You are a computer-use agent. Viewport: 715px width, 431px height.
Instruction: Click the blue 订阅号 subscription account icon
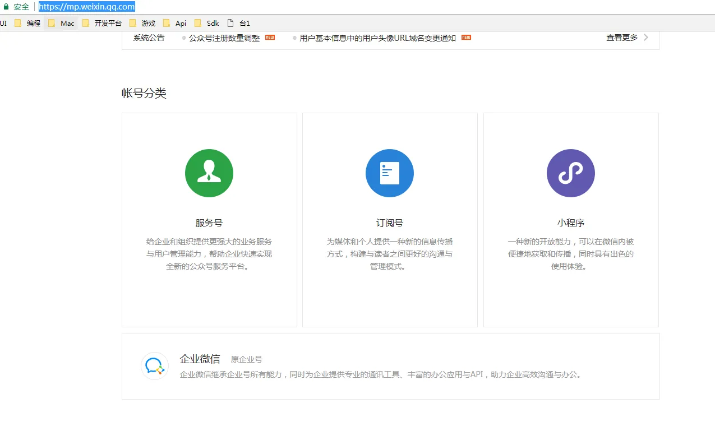(x=389, y=173)
